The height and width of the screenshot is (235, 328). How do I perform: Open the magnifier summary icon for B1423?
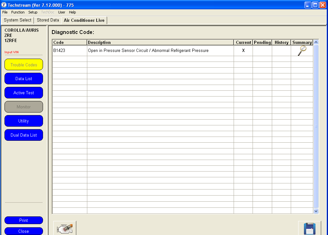pyautogui.click(x=302, y=51)
